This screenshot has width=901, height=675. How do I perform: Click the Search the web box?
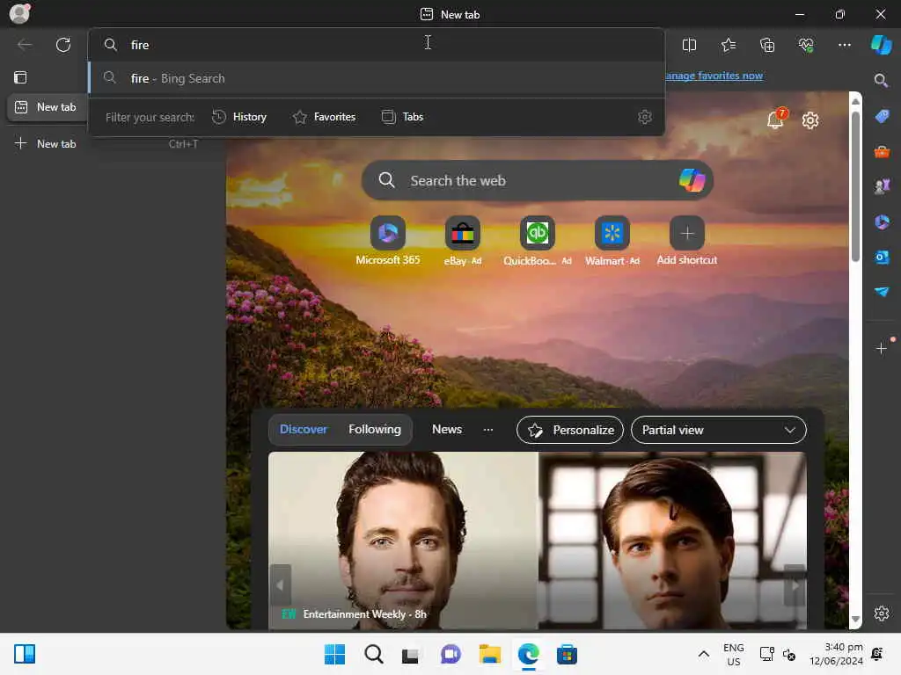click(x=538, y=180)
